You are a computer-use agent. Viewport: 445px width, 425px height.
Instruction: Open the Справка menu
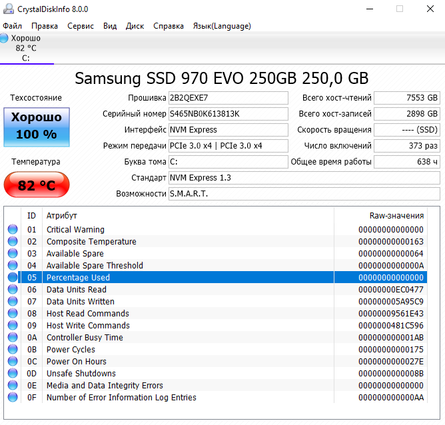169,26
